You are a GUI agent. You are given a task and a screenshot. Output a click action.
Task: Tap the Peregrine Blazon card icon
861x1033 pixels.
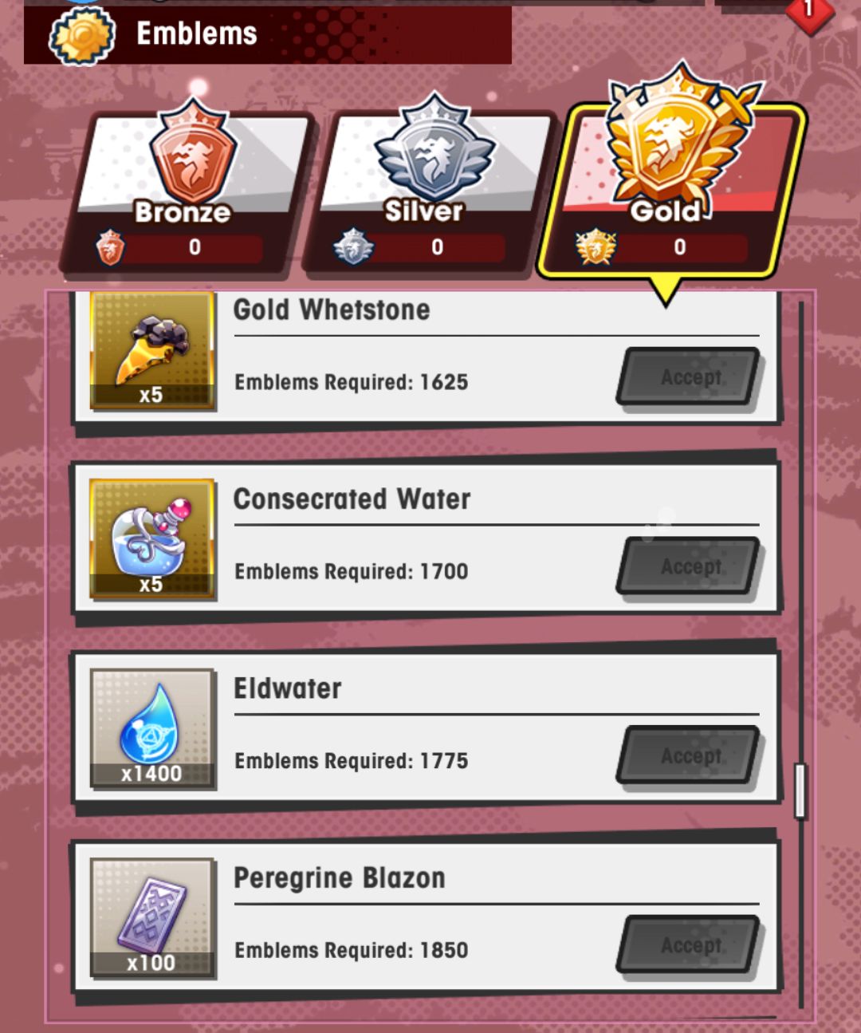click(152, 917)
